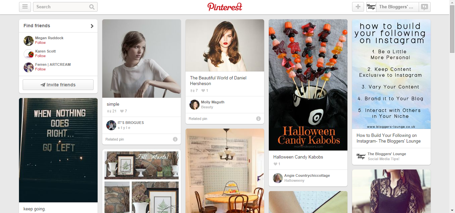The width and height of the screenshot is (455, 213).
Task: Follow Megan Ruddock
Action: tap(40, 43)
